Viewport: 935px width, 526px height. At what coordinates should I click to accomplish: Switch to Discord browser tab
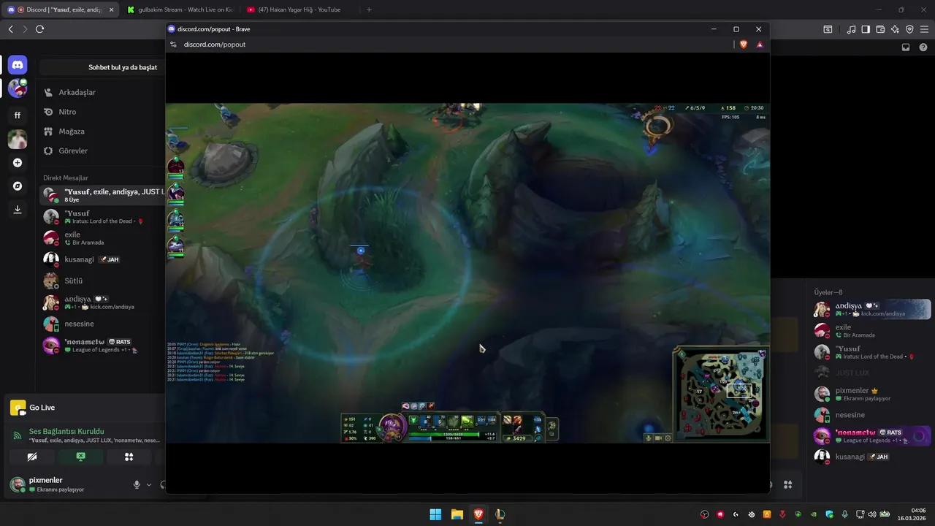point(60,9)
